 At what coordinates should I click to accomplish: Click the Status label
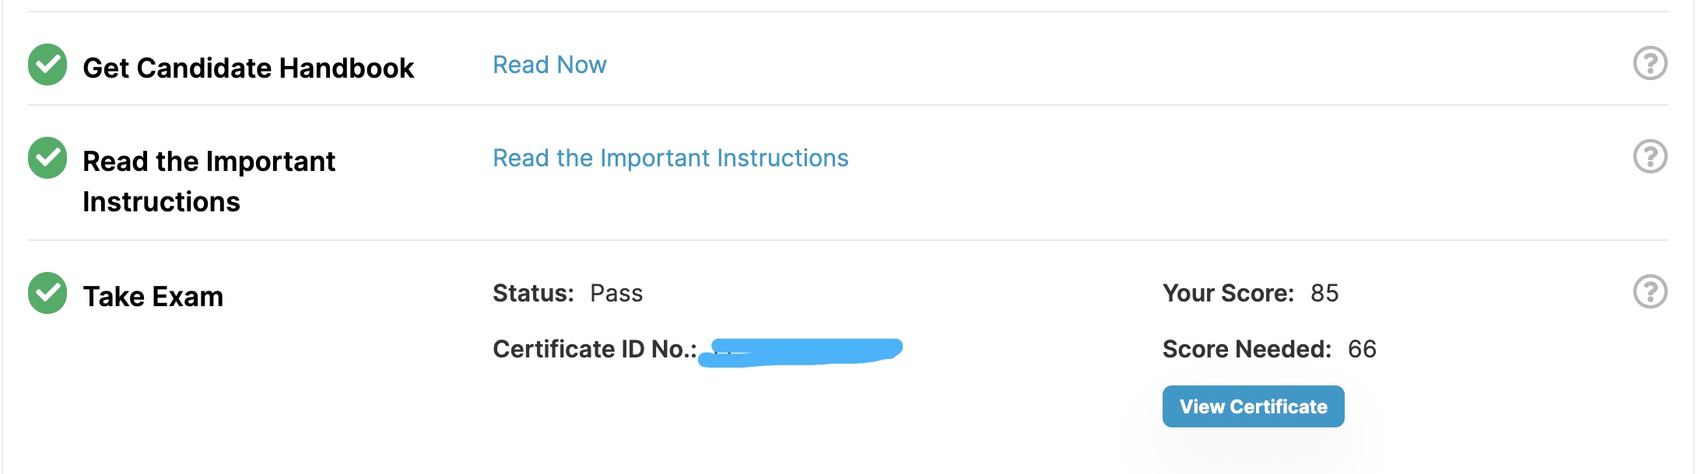pyautogui.click(x=533, y=293)
